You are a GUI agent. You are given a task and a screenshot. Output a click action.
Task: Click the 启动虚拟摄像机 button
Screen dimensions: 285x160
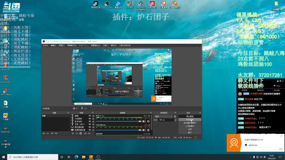point(190,123)
